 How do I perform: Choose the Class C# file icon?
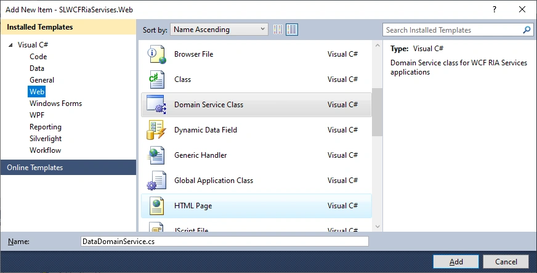click(156, 79)
